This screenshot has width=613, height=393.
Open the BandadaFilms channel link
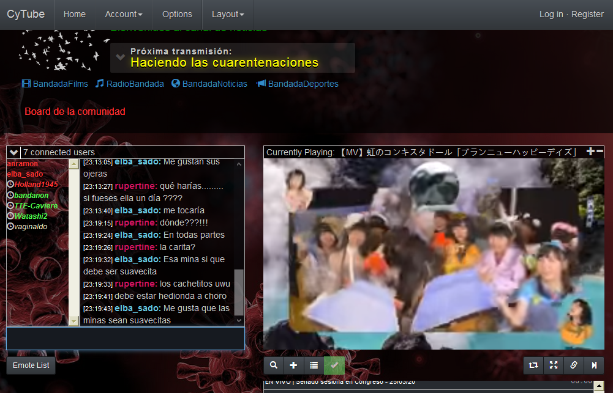60,84
